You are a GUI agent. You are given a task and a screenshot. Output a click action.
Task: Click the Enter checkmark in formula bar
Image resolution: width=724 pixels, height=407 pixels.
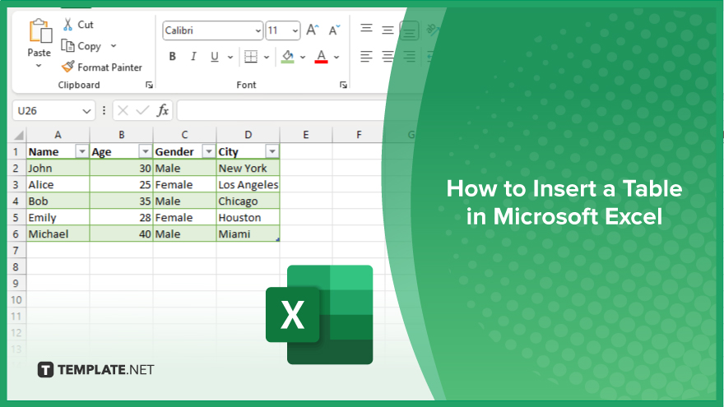pyautogui.click(x=142, y=110)
